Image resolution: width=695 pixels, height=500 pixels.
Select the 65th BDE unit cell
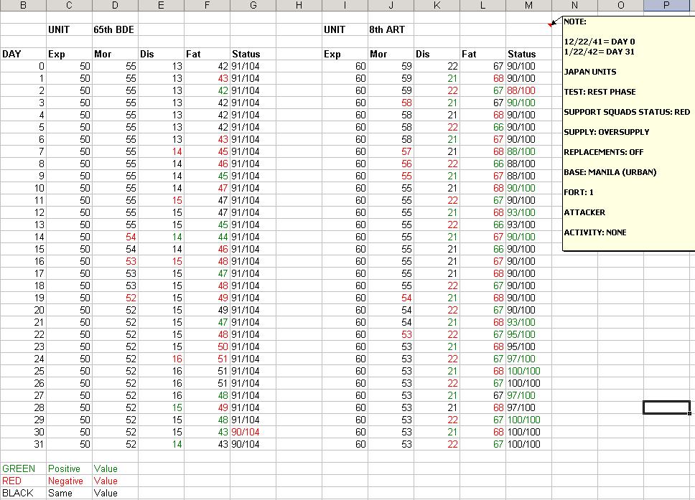tap(115, 29)
